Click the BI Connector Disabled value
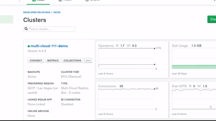Viewport: 216px width, 121px height. point(67,104)
